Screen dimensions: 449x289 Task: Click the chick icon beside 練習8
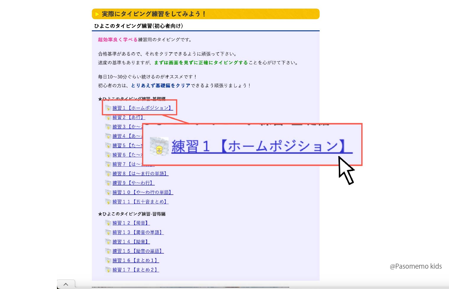point(108,174)
